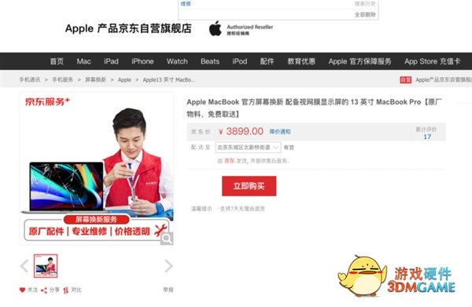Click the previous thumbnail arrow
This screenshot has width=472, height=307.
click(24, 266)
